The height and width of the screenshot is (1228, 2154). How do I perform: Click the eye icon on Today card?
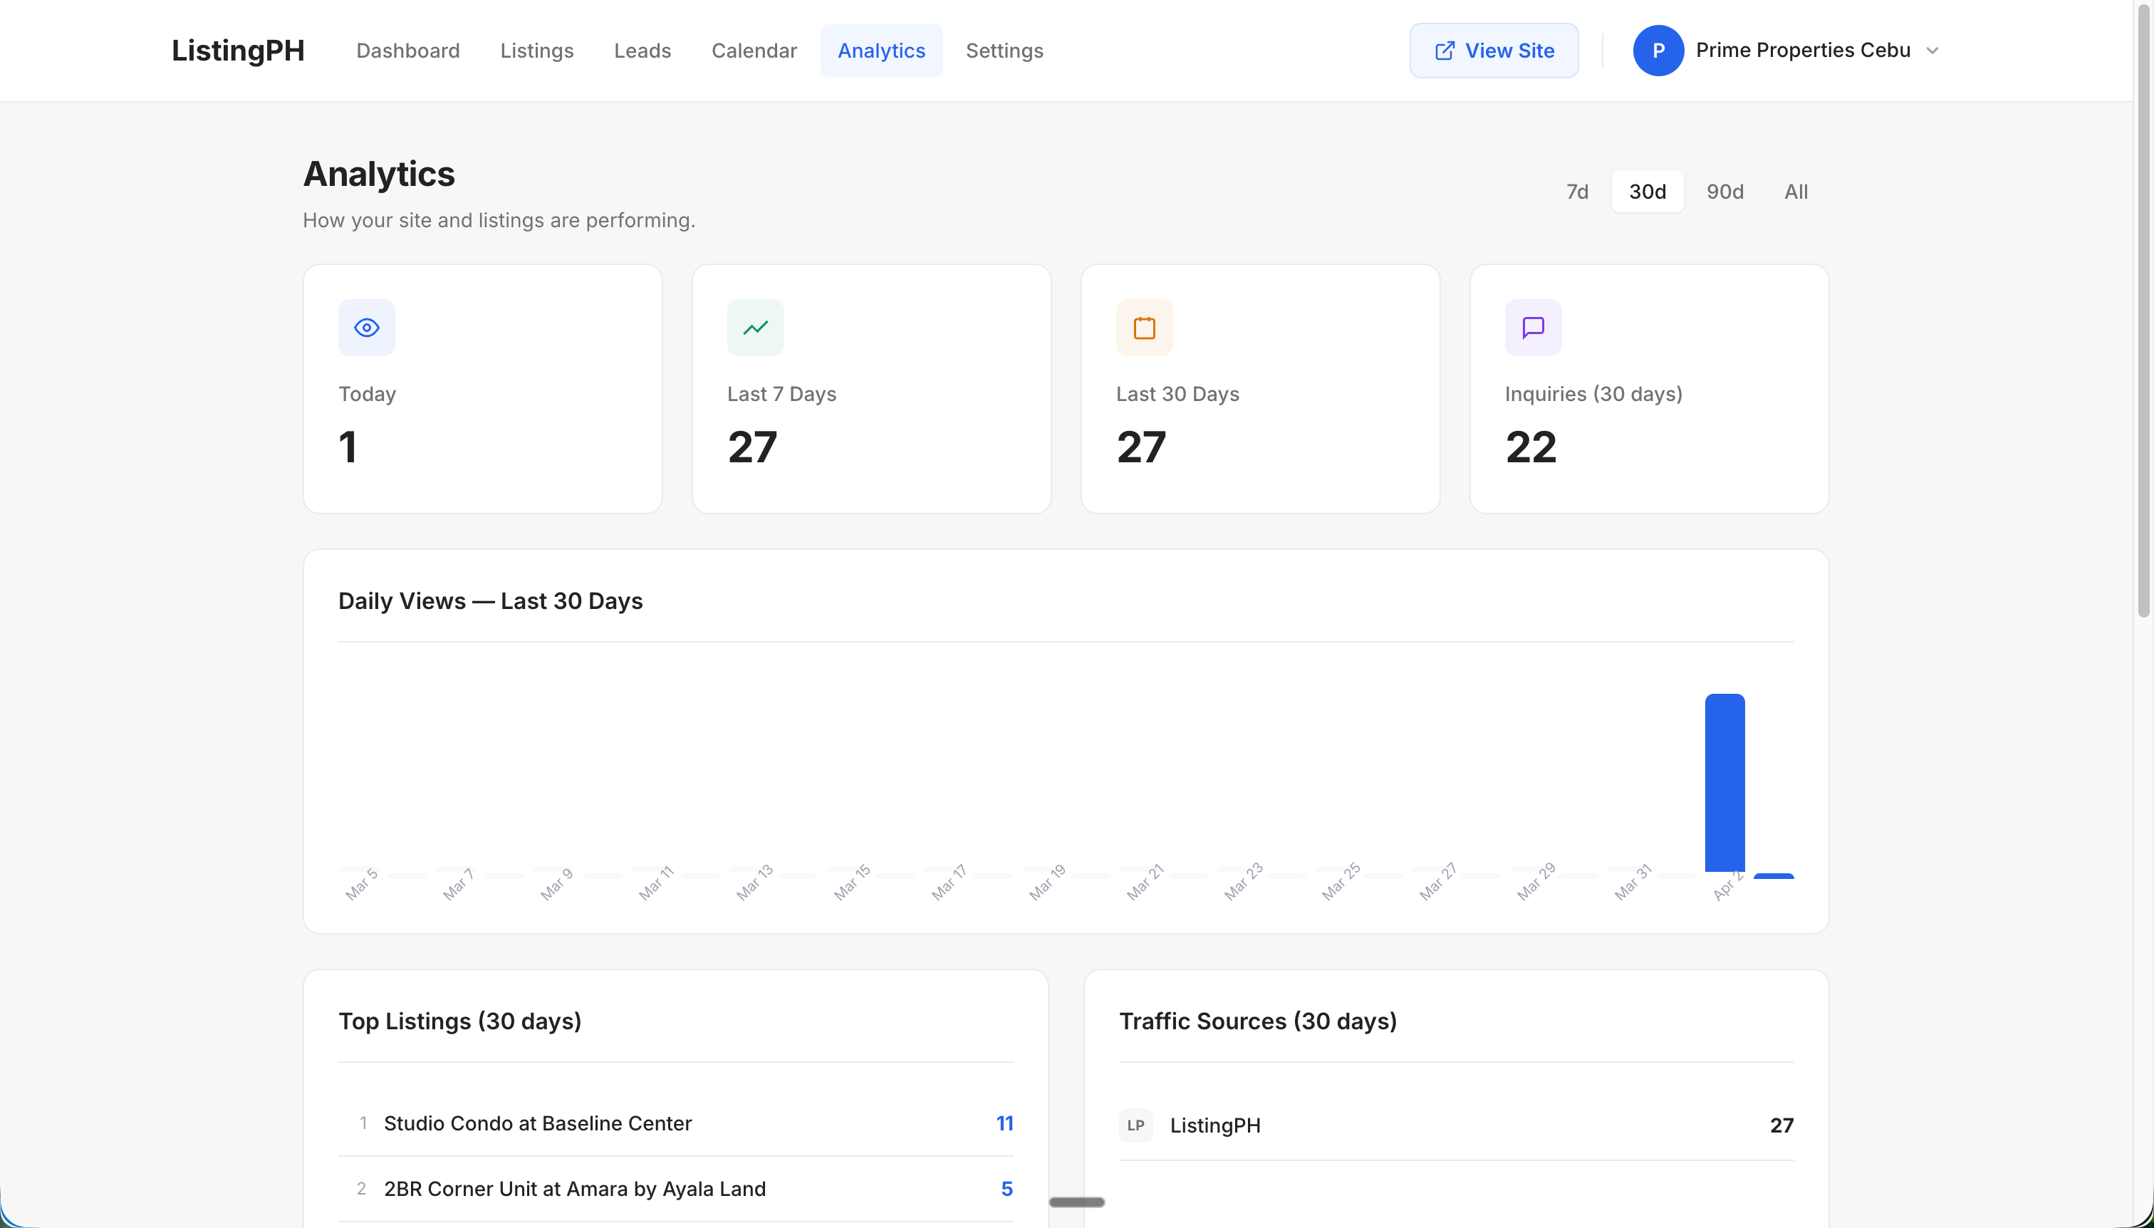(366, 327)
